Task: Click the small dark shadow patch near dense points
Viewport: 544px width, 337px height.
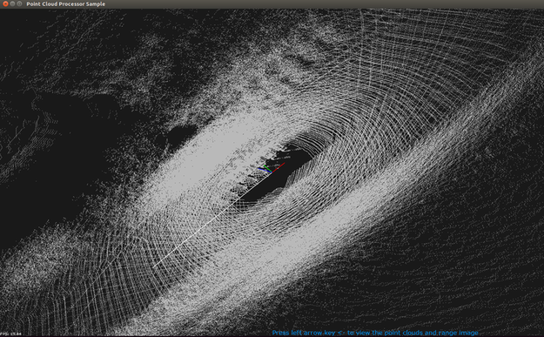Action: tap(180, 135)
